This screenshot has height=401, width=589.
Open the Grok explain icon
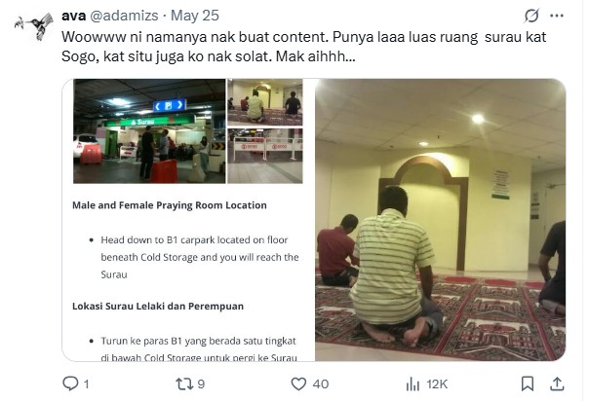pyautogui.click(x=531, y=16)
